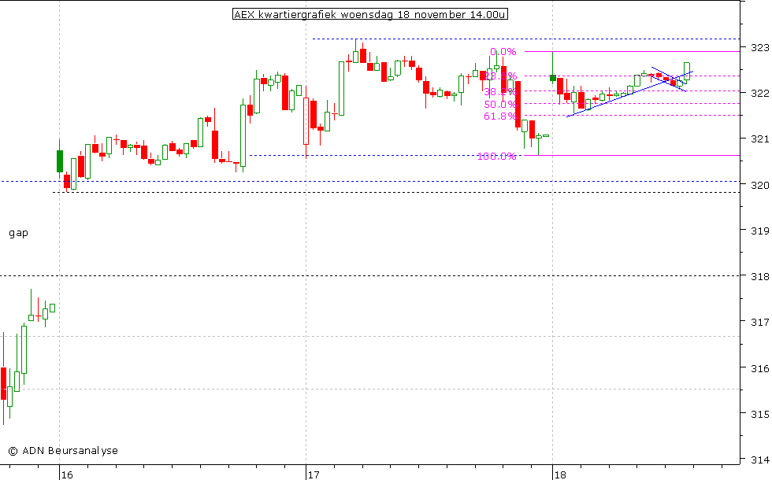The image size is (772, 480).
Task: Click the 'gap' annotation text
Action: 19,233
